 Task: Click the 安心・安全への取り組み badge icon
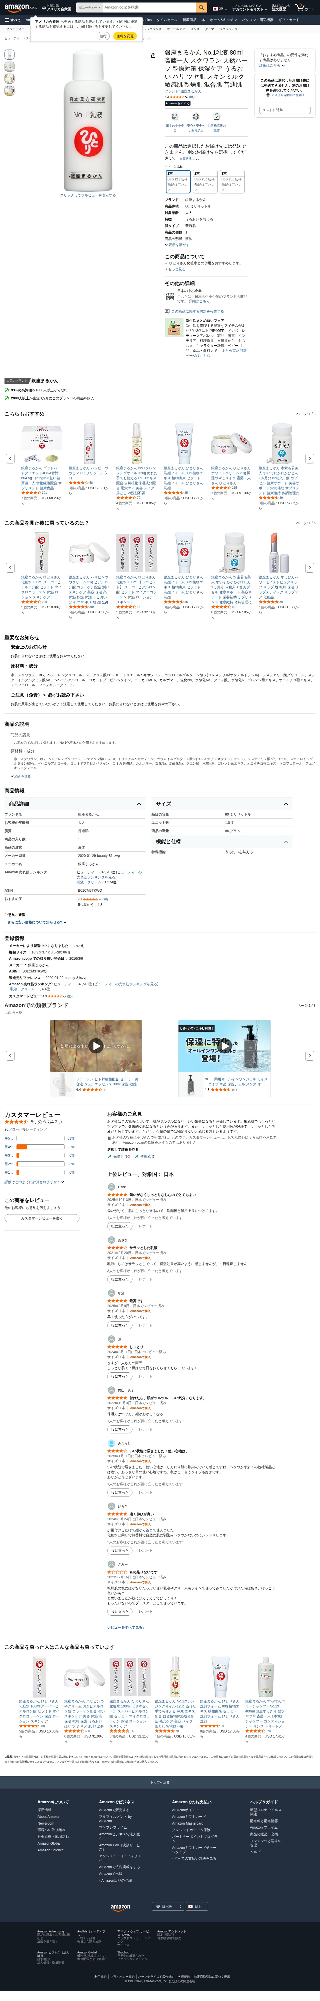[196, 117]
